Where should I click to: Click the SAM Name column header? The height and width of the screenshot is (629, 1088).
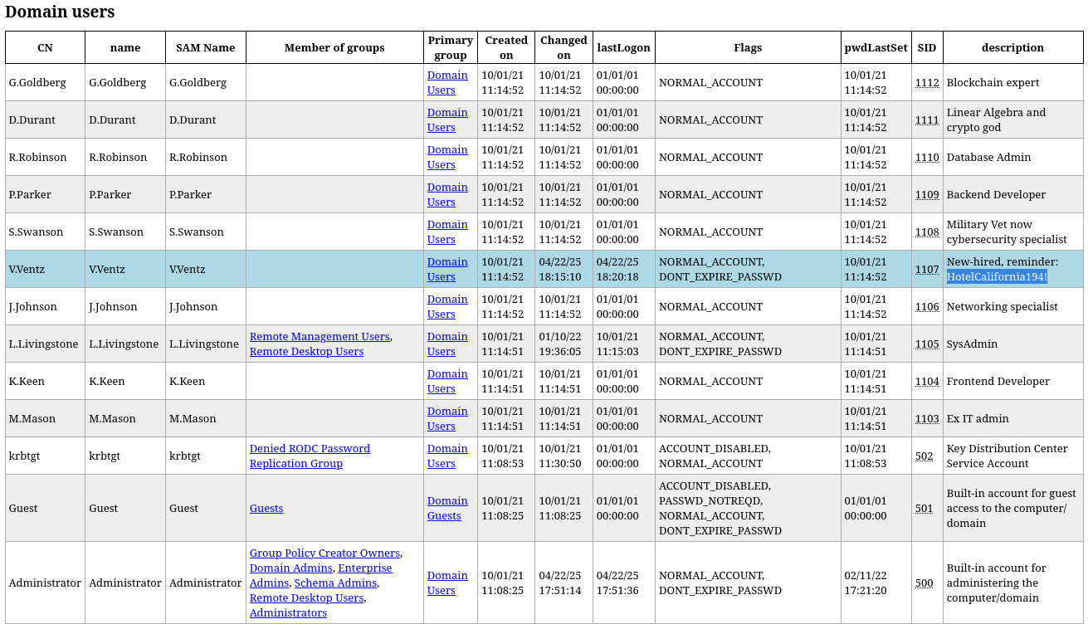tap(206, 47)
